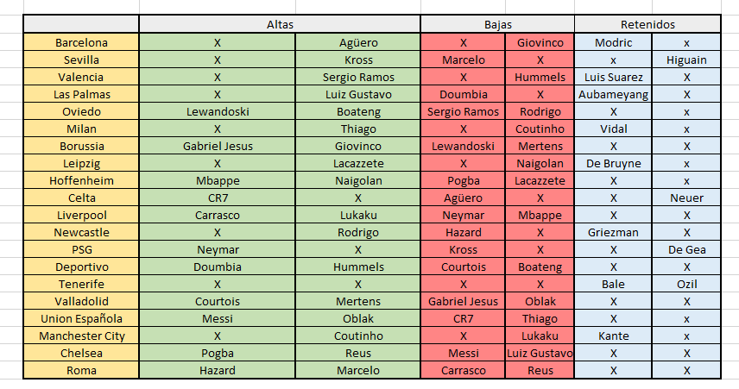Click the De Gea cell

tap(686, 249)
